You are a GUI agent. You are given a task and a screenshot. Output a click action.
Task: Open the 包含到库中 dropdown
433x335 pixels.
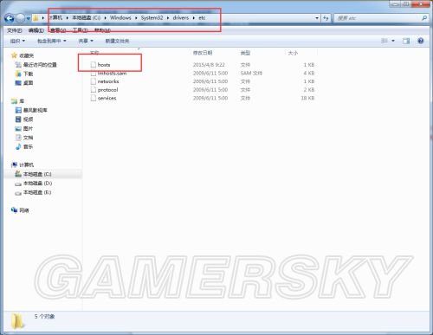click(x=51, y=41)
